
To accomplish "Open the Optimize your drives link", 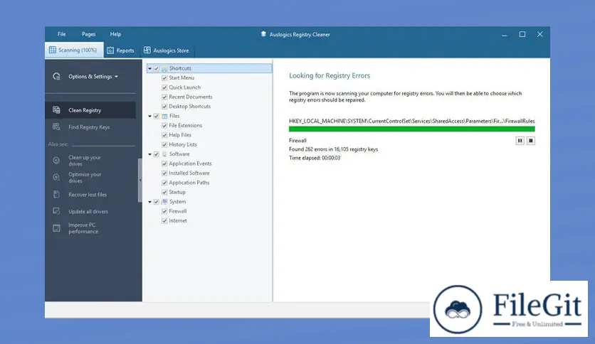I will tap(85, 177).
